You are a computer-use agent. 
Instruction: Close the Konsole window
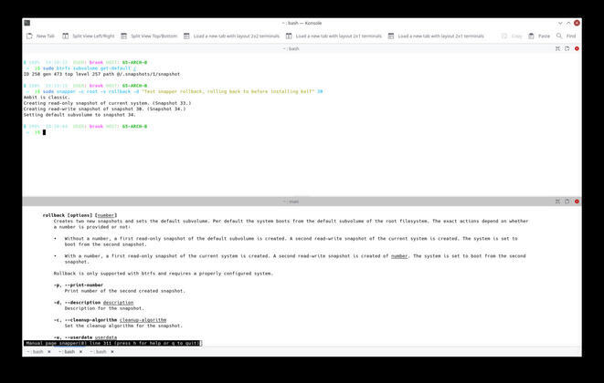[577, 23]
